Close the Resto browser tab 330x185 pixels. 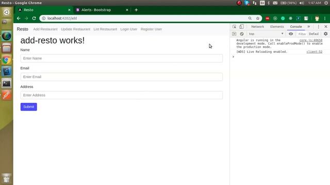(x=69, y=10)
